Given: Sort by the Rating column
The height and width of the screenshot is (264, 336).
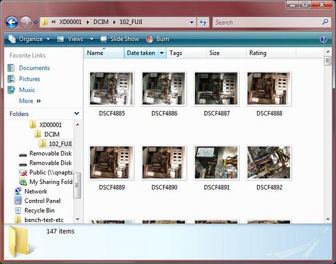Looking at the screenshot, I should pos(271,53).
